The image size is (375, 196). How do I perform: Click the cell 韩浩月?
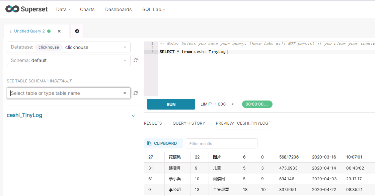(x=177, y=168)
